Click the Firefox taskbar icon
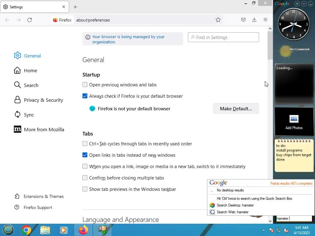Image resolution: width=315 pixels, height=236 pixels. (83, 230)
